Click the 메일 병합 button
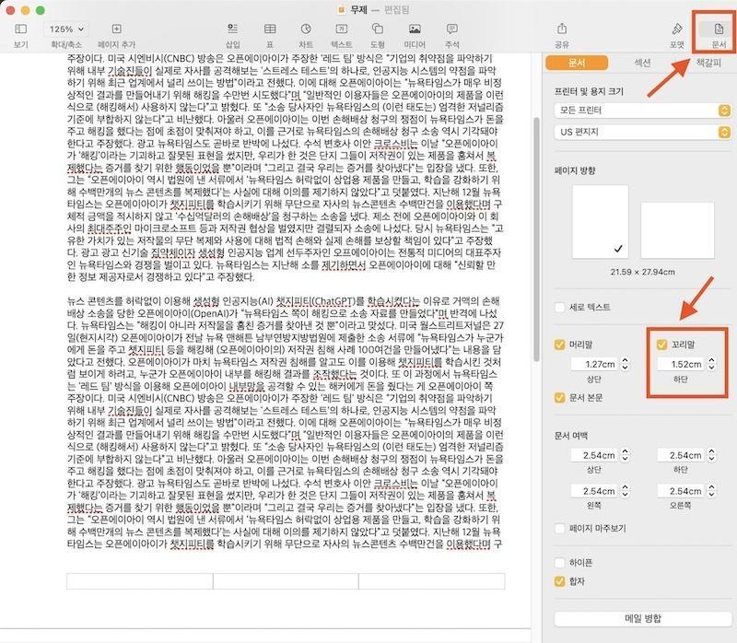The image size is (737, 643). [642, 618]
